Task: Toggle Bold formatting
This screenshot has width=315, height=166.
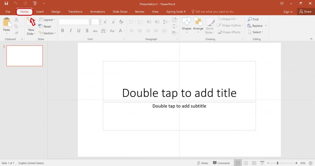Action: 62,31
